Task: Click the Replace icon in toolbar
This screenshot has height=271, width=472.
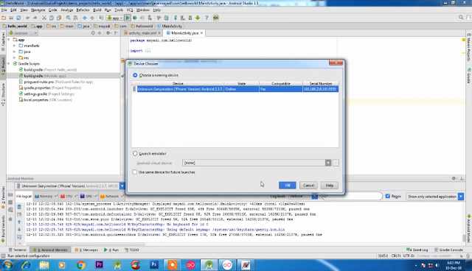Action: coord(75,18)
